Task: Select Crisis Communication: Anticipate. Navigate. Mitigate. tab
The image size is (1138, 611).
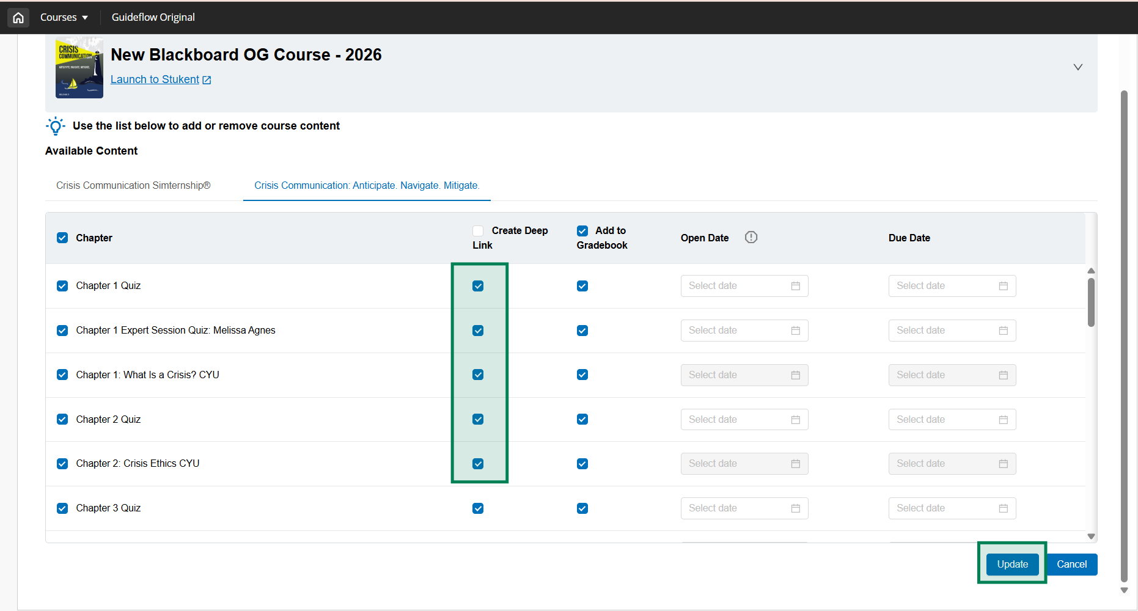Action: pos(367,186)
